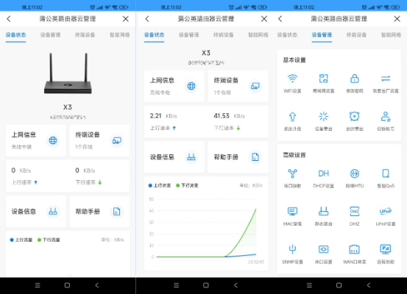Open the 远程协助 remote assistance icon
The width and height of the screenshot is (407, 294).
pyautogui.click(x=386, y=249)
